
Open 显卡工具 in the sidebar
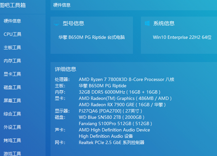(12, 74)
